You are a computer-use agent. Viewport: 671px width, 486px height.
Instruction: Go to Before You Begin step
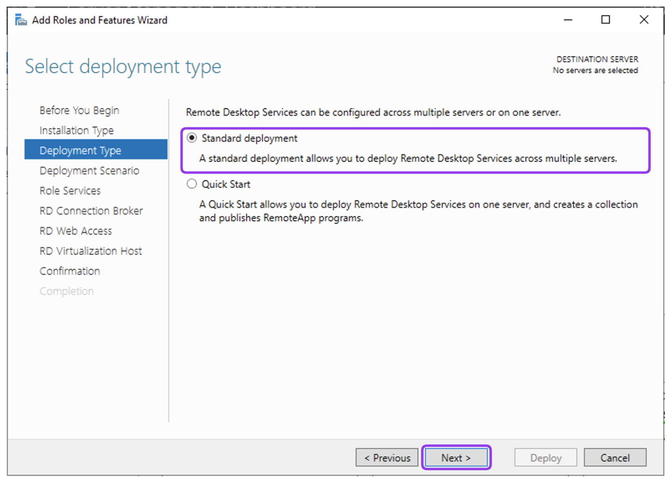pos(79,110)
